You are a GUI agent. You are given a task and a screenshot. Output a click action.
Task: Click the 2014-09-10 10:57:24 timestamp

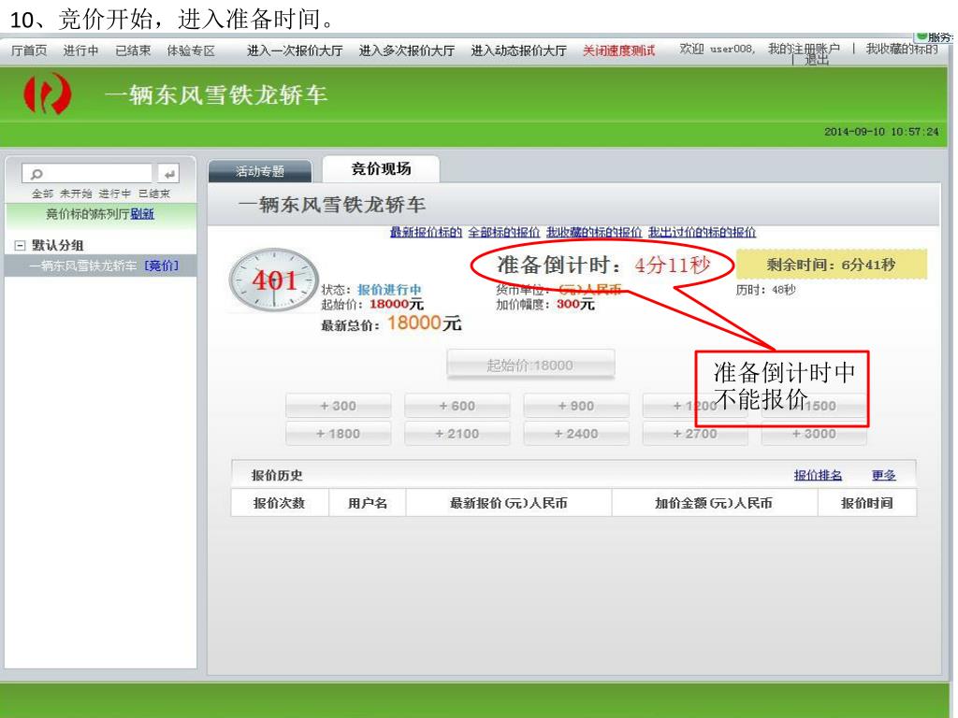tap(881, 131)
